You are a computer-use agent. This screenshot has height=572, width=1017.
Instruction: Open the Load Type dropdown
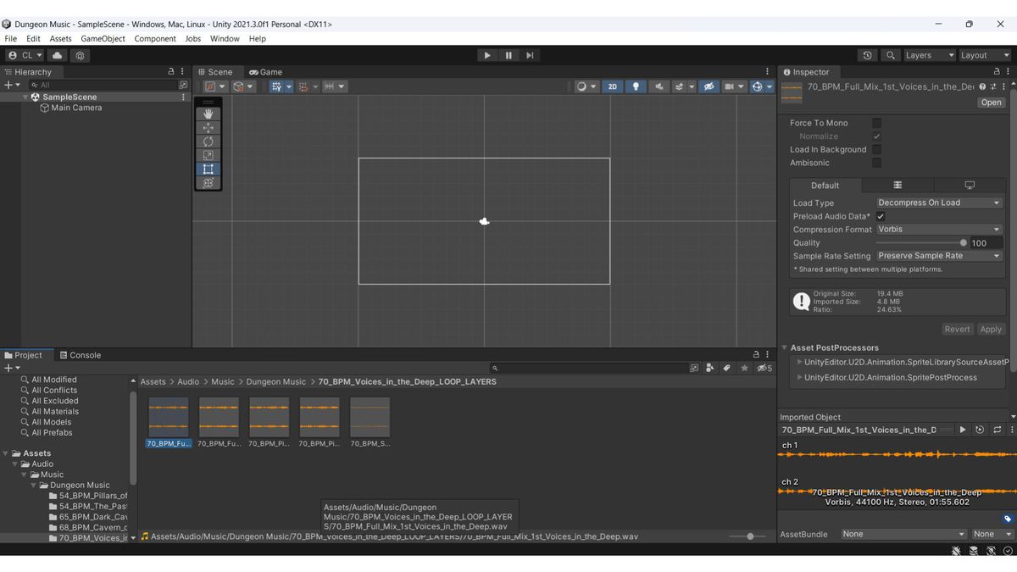click(939, 203)
